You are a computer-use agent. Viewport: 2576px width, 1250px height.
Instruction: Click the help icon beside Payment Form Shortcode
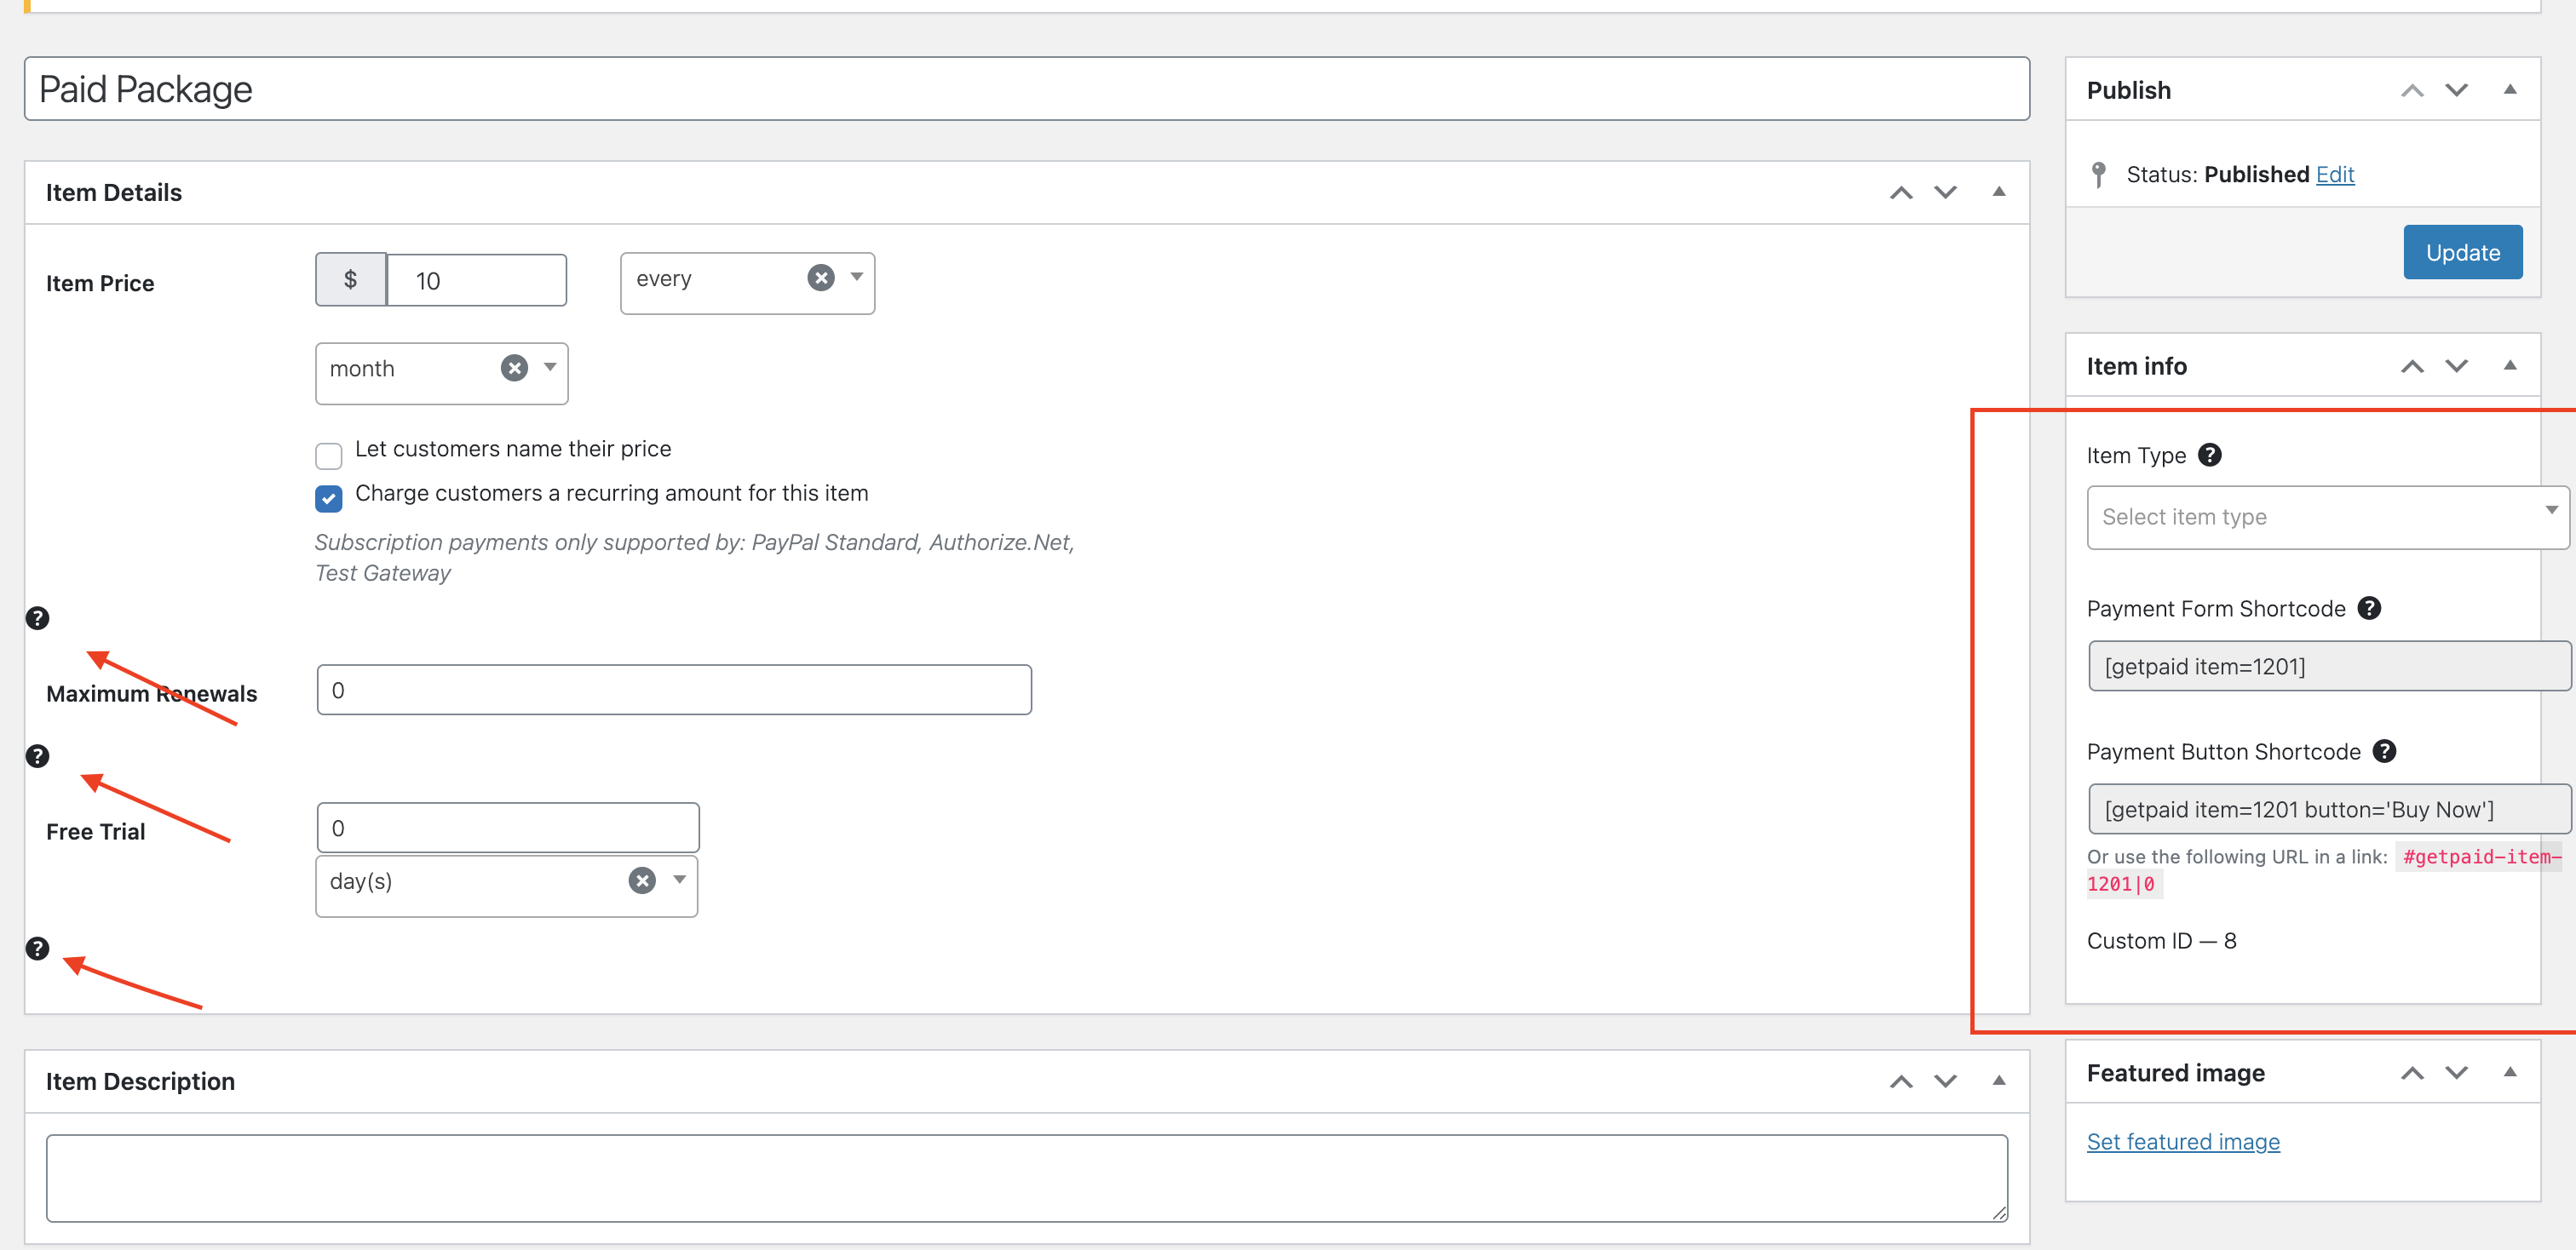(x=2370, y=607)
